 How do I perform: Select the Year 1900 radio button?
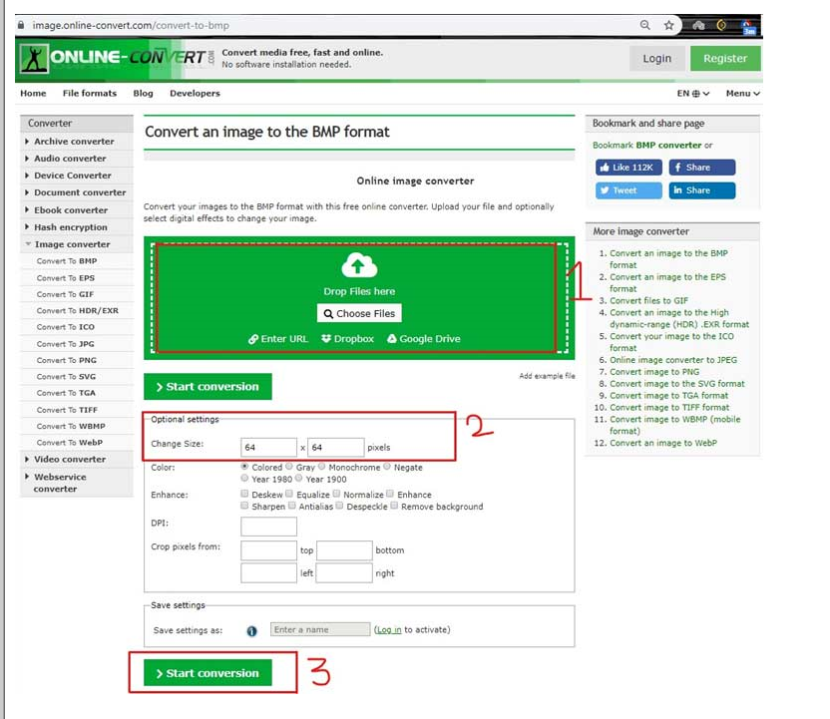point(298,479)
